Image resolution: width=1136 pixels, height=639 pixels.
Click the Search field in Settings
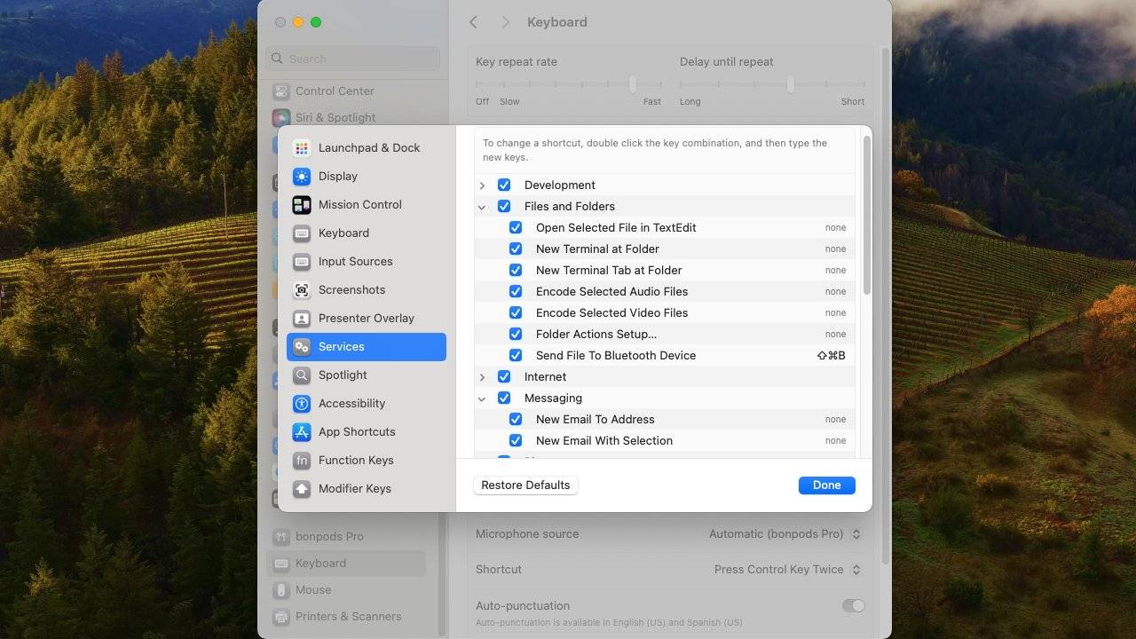point(353,59)
